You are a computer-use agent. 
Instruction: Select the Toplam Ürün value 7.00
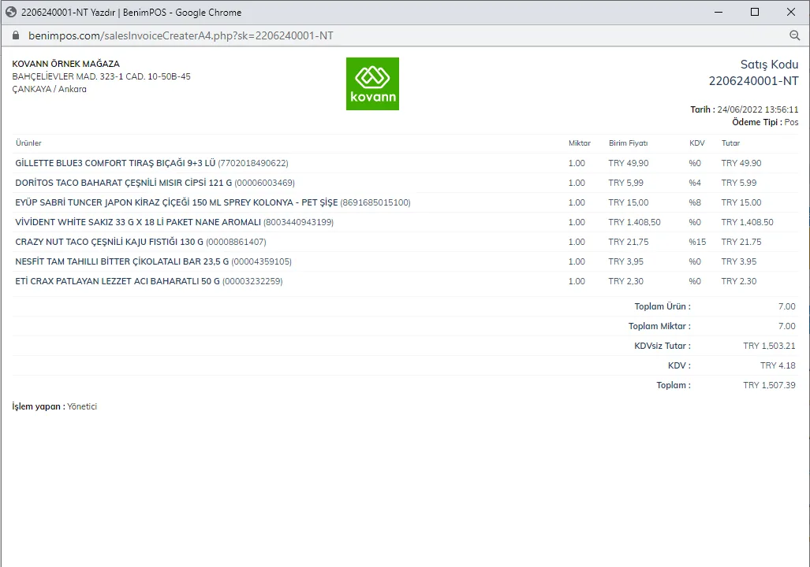click(787, 306)
